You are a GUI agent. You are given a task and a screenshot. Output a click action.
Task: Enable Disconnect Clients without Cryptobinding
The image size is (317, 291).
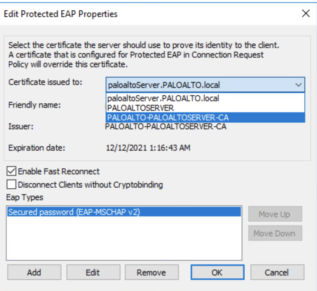pos(12,184)
